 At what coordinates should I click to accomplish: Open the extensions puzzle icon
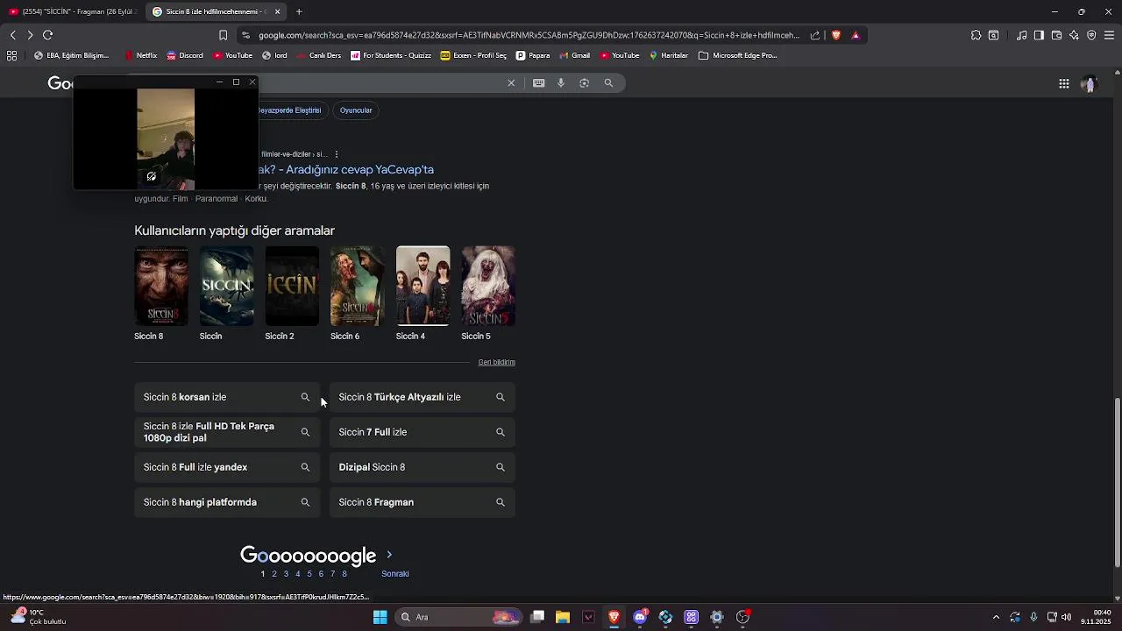click(976, 35)
